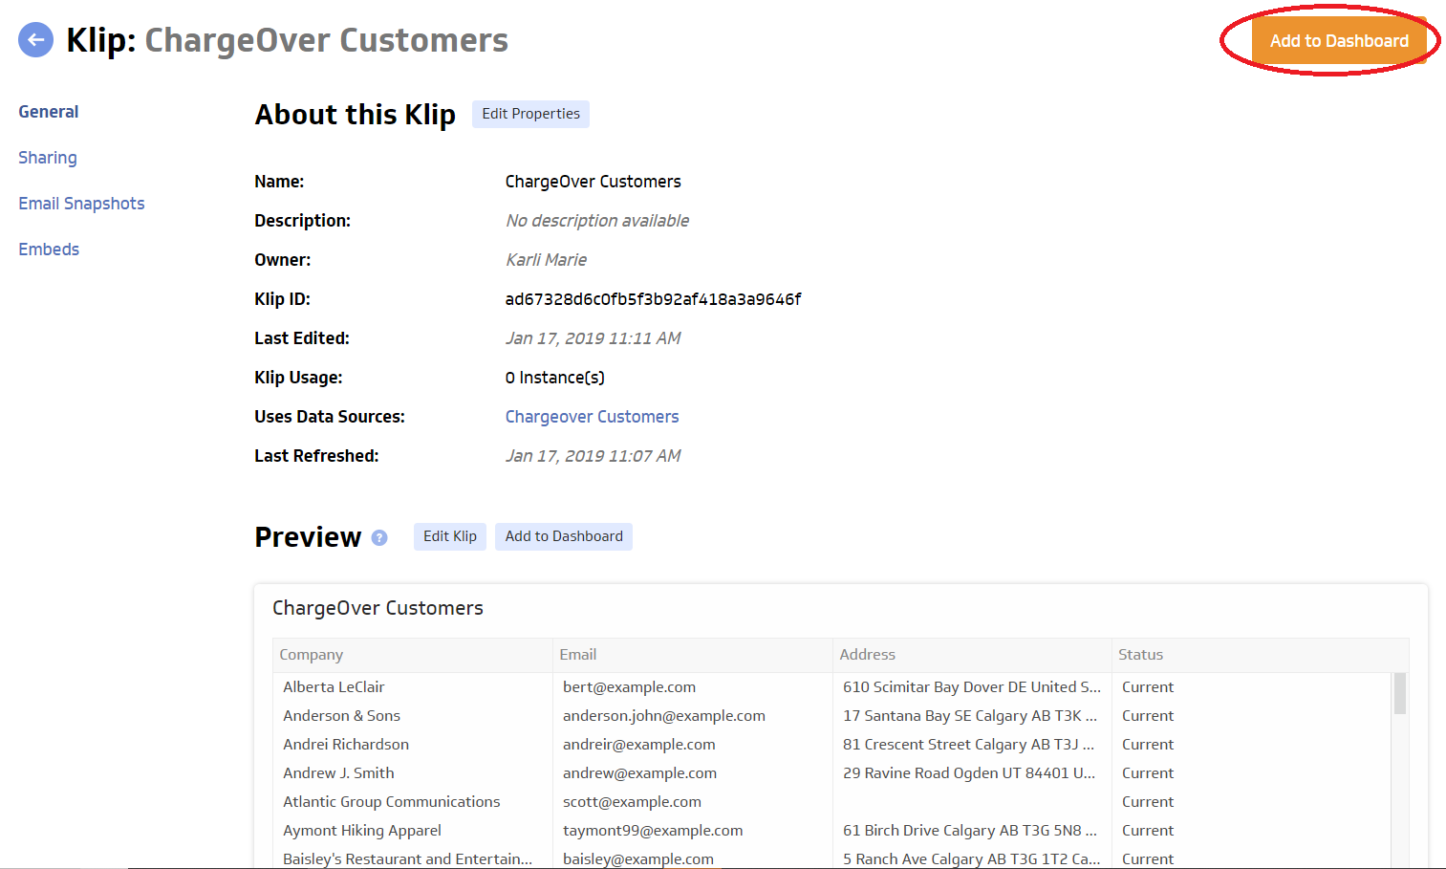Click email scott@example.com
Viewport: 1446px width, 869px height.
632,802
